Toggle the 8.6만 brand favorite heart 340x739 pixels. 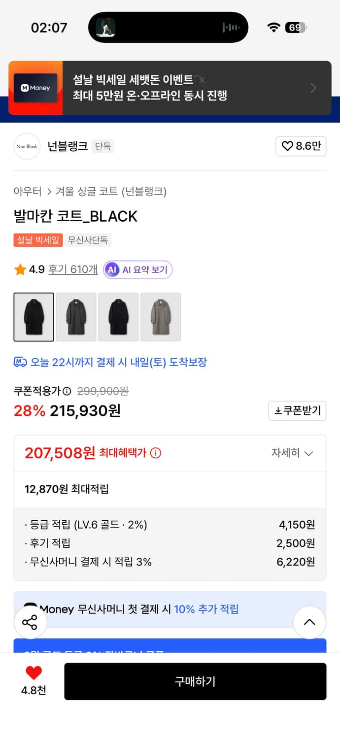click(x=301, y=146)
